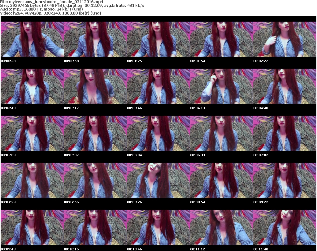This screenshot has width=317, height=251.
Task: Select the thumbnail at 00:08:54
Action: (222, 180)
